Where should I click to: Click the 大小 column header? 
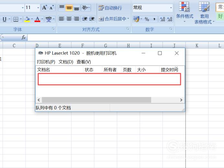147,70
